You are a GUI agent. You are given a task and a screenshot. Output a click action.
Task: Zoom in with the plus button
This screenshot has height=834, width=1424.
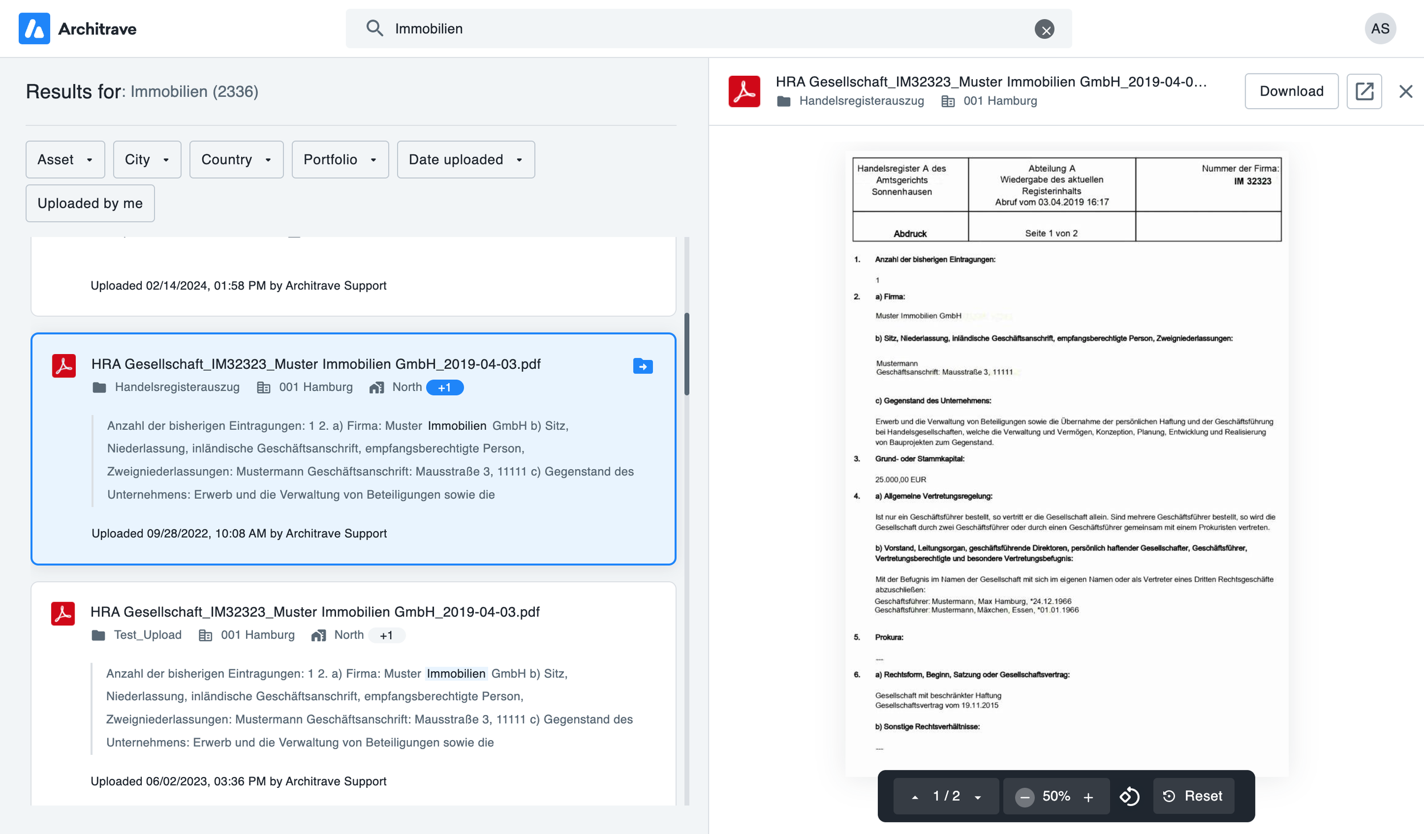click(x=1088, y=796)
